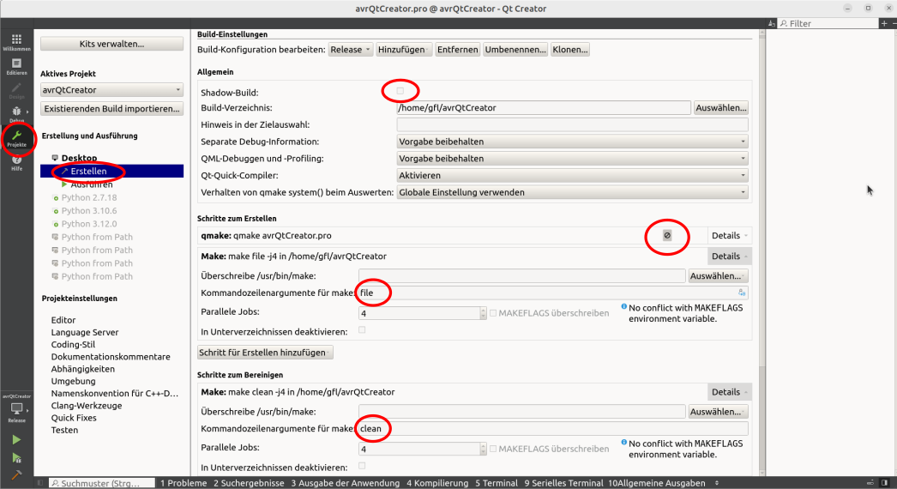897x489 pixels.
Task: Open the avrQtCreator active project dropdown
Action: 111,90
